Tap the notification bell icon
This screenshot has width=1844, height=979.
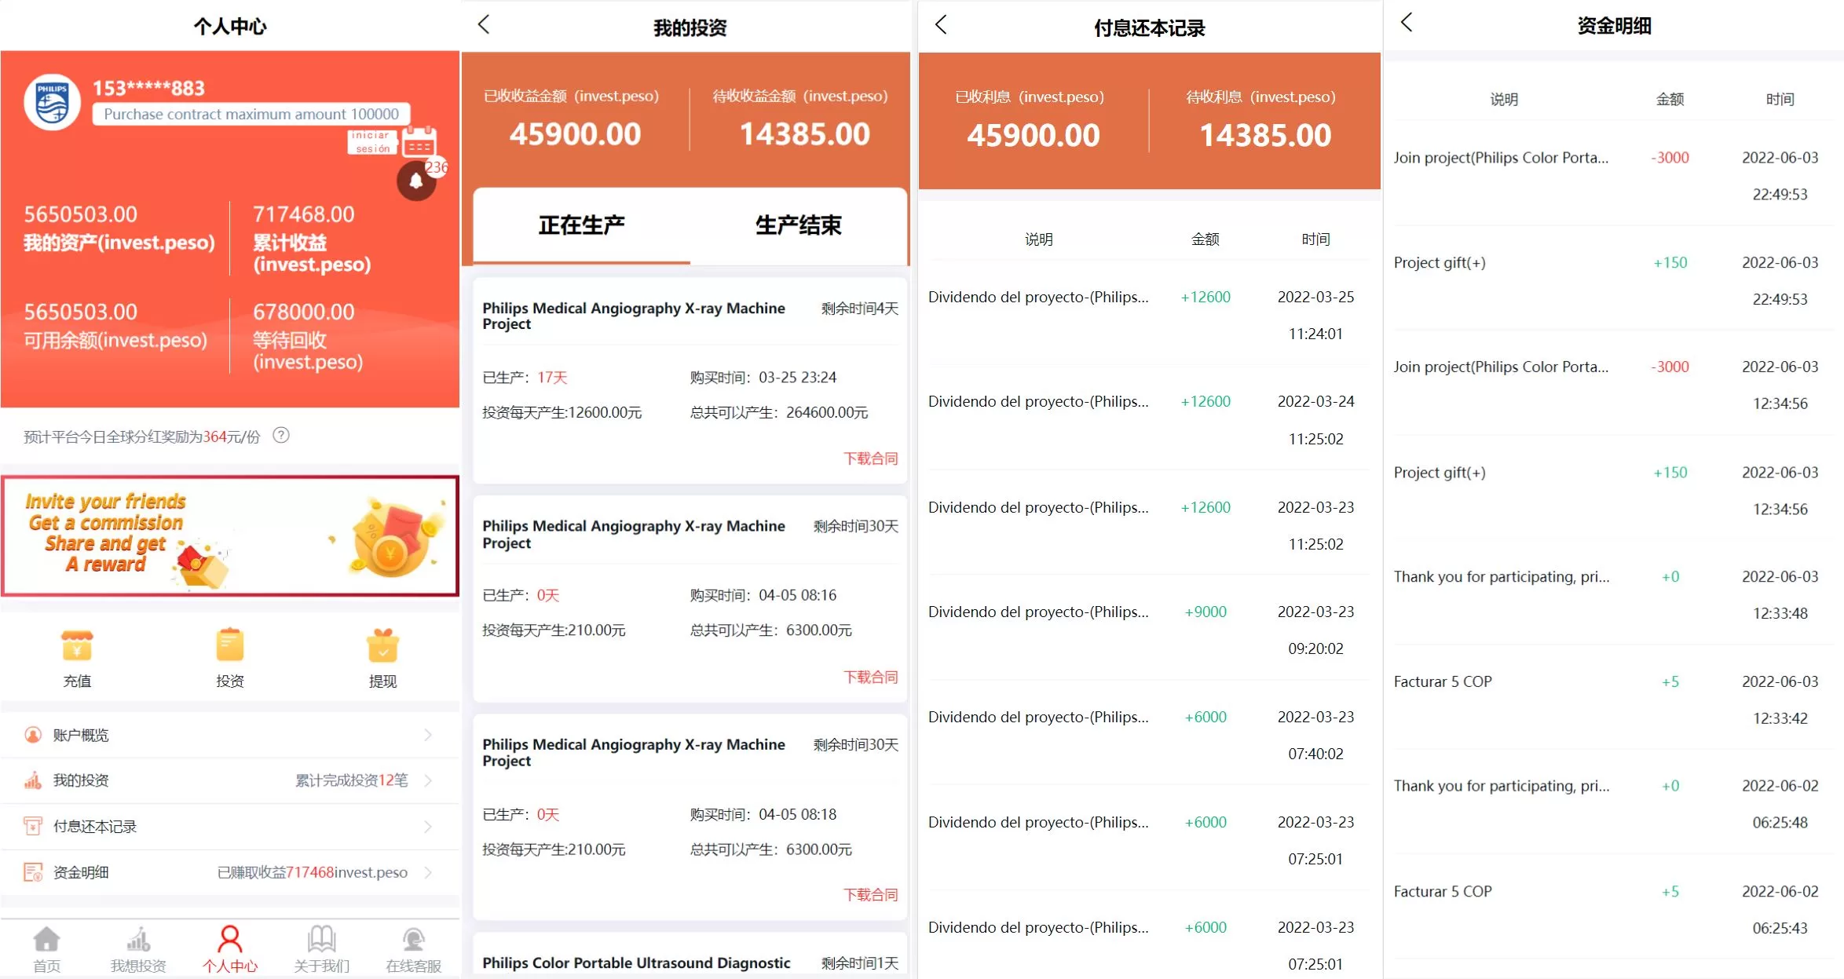coord(416,181)
